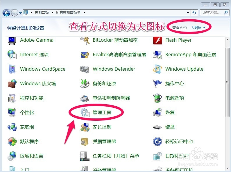
Task: Expand the arrow after 所有控制面板项 breadcrumb
Action: (84, 12)
